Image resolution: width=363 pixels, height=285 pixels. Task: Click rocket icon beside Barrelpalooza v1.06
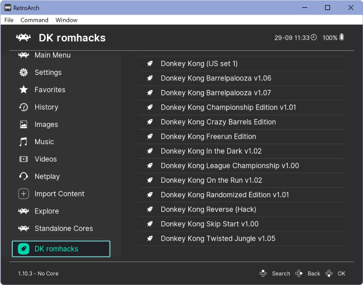(150, 78)
